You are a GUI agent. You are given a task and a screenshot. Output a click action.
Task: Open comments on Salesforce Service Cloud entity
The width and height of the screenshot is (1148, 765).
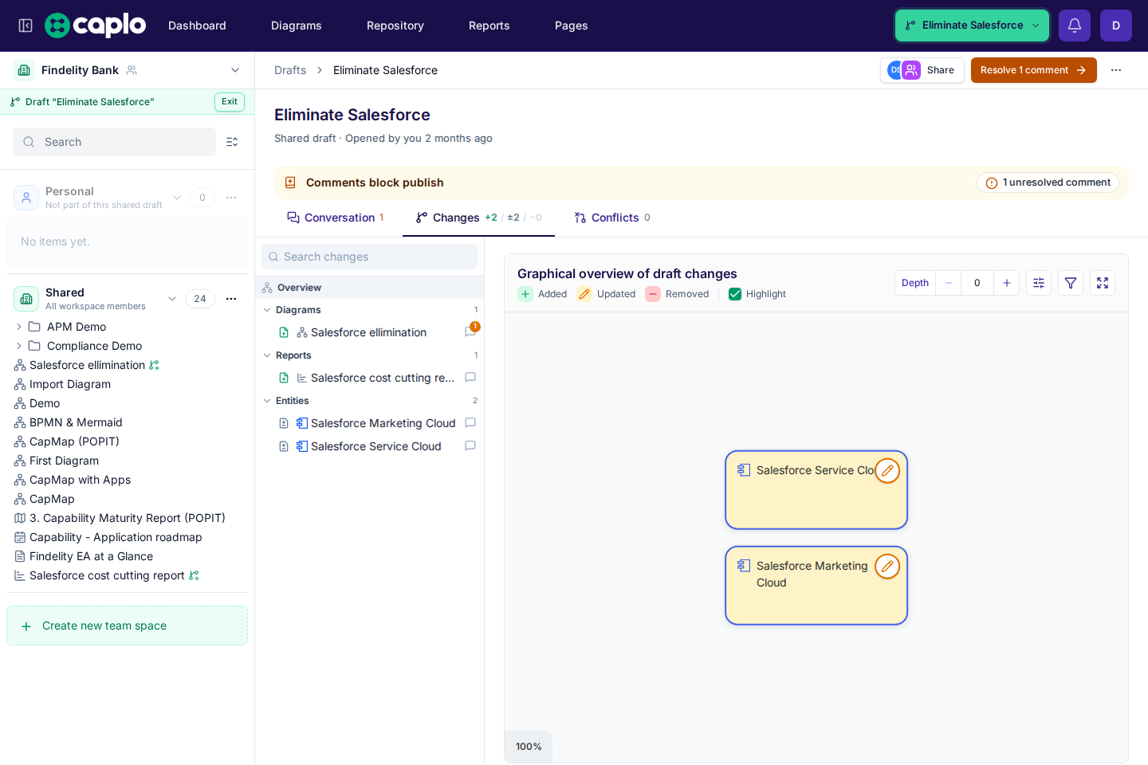point(470,446)
